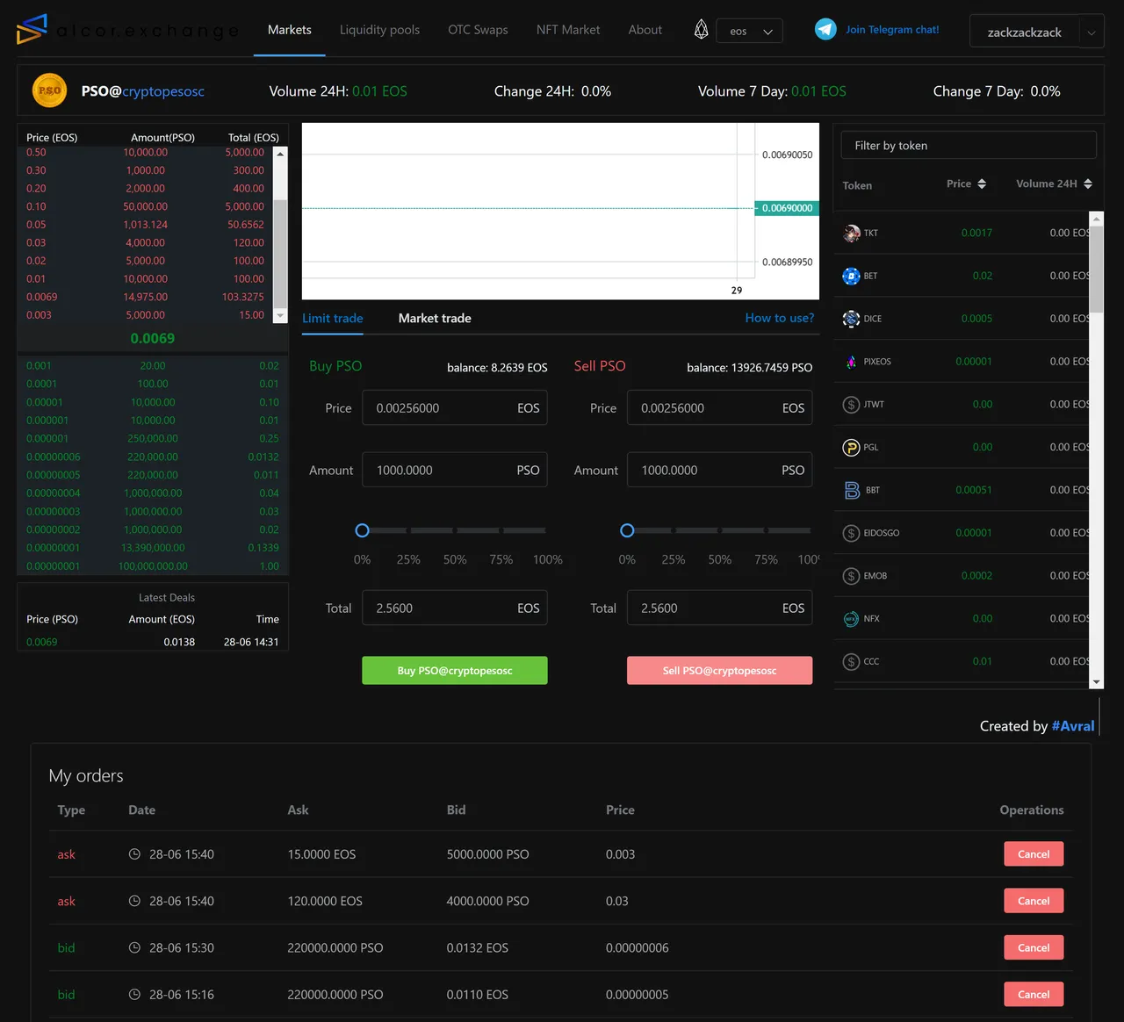Cancel the 0.003 ask order
Viewport: 1124px width, 1022px height.
click(1034, 854)
